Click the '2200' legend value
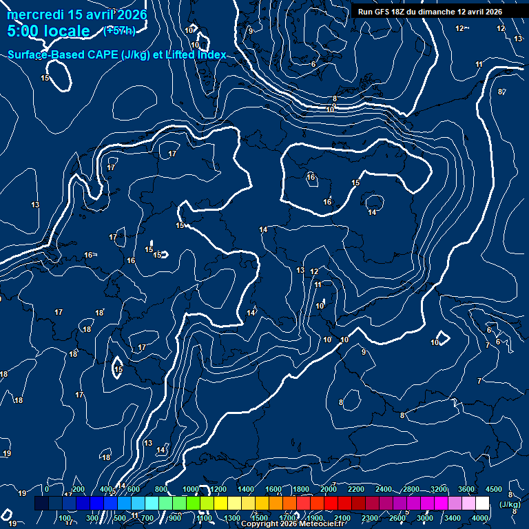529x529 pixels. pyautogui.click(x=356, y=489)
